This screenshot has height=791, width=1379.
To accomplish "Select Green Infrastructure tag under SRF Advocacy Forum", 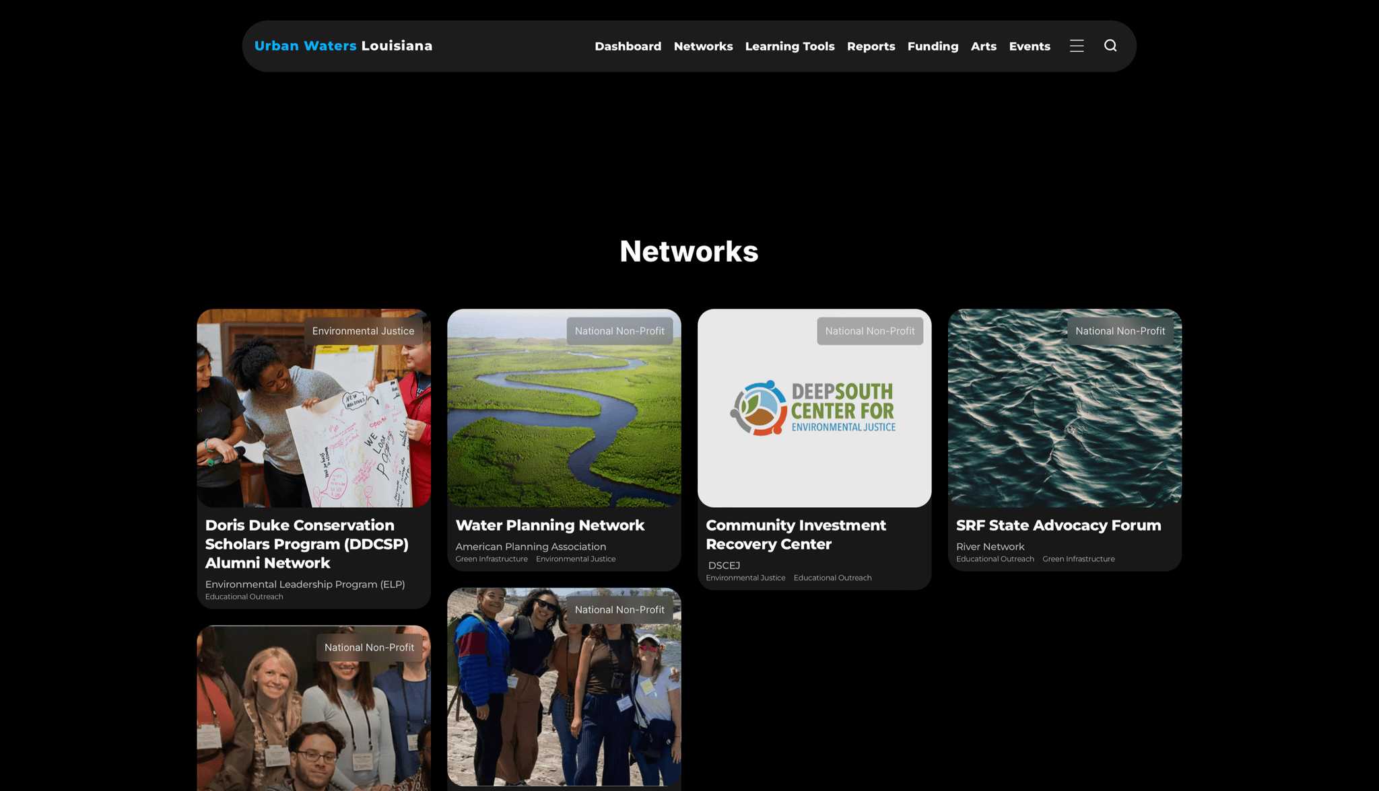I will click(1079, 559).
